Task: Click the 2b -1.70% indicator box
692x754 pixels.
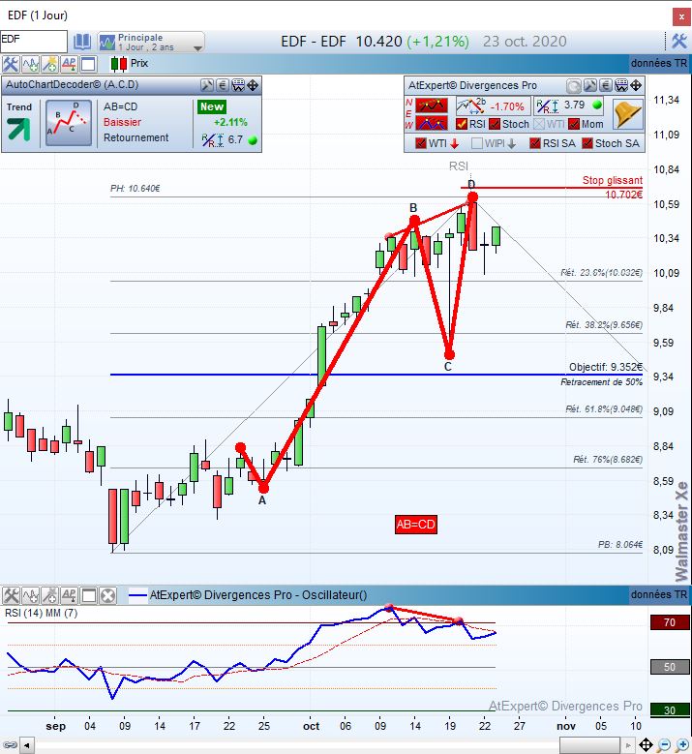Action: 493,106
